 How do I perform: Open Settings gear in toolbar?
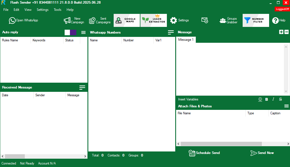click(179, 21)
